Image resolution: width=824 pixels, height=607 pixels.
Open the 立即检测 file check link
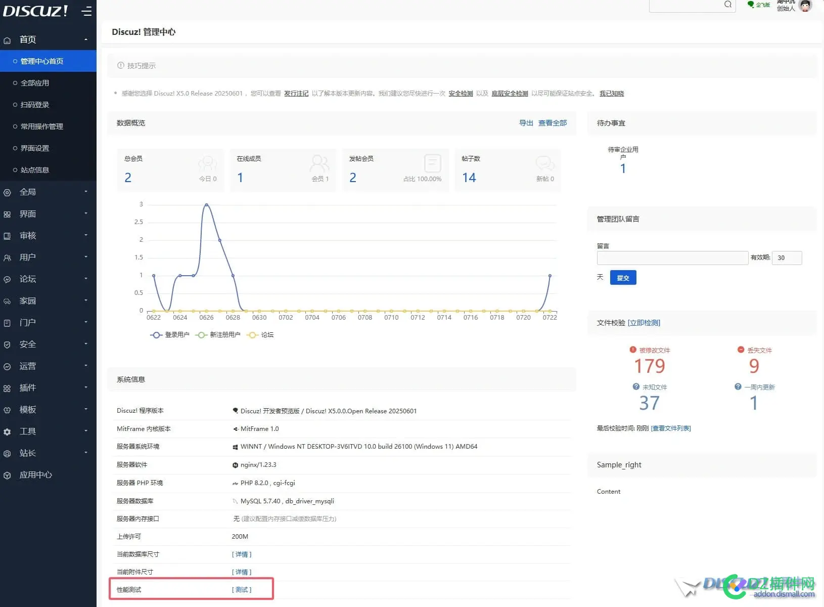(644, 323)
